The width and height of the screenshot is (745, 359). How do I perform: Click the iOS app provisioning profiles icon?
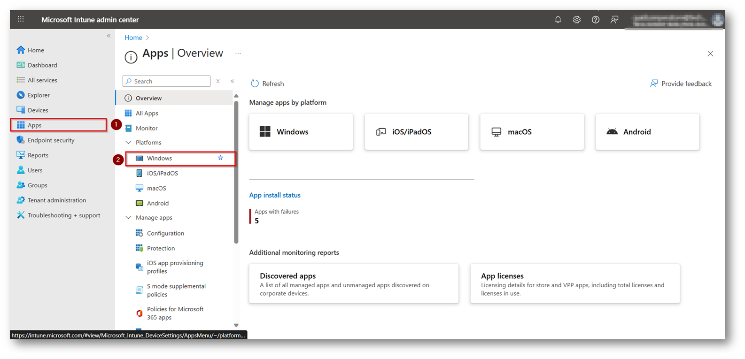click(140, 267)
